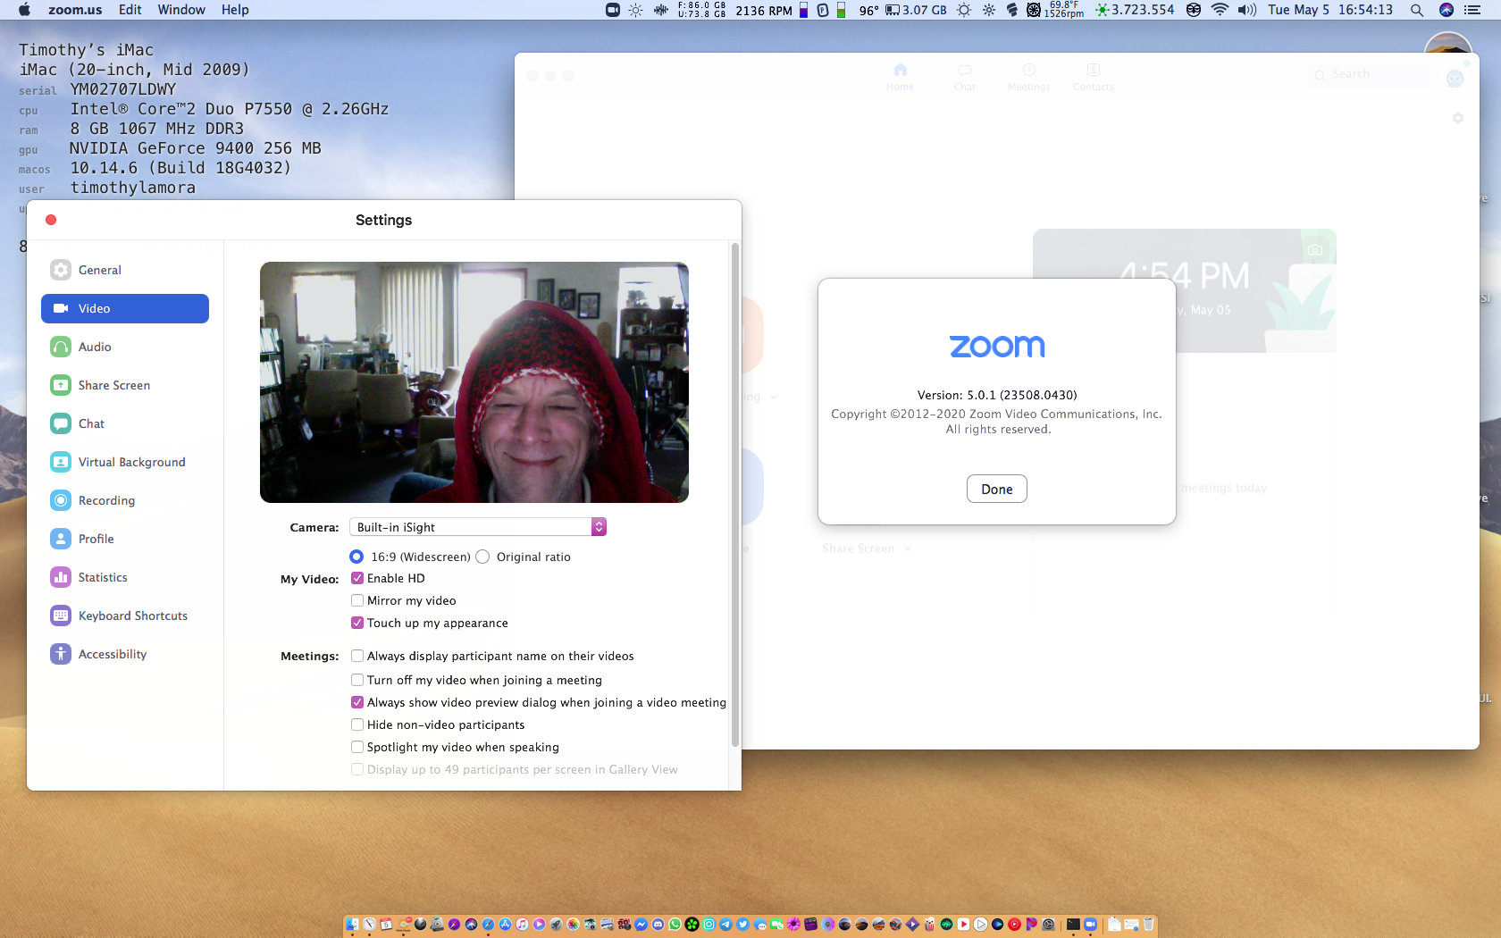Screen dimensions: 1501x938
Task: Open the Edit menu
Action: 130,10
